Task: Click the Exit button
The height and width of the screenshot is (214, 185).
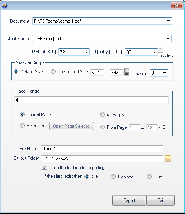Action: pyautogui.click(x=160, y=200)
